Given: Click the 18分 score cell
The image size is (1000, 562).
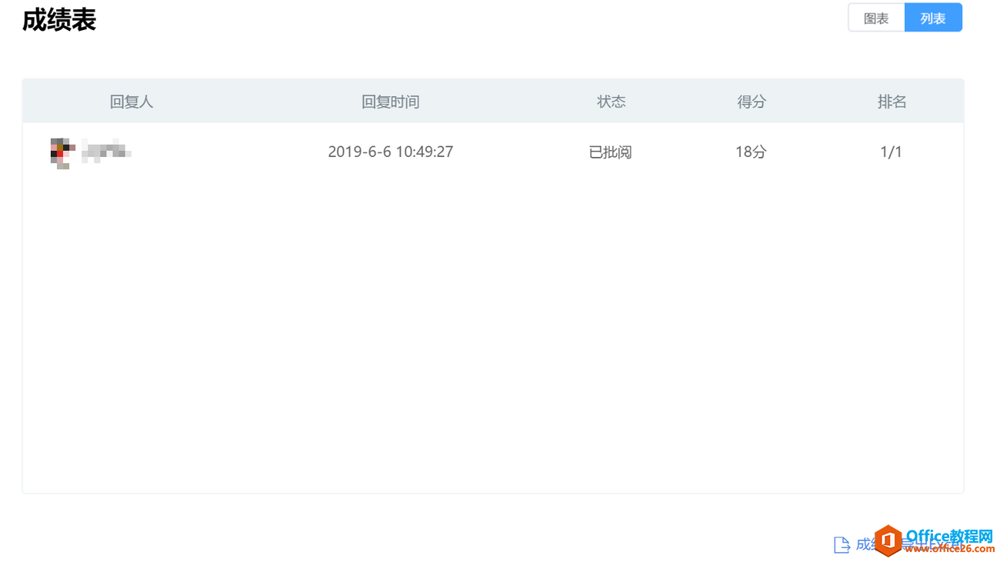Looking at the screenshot, I should tap(751, 152).
